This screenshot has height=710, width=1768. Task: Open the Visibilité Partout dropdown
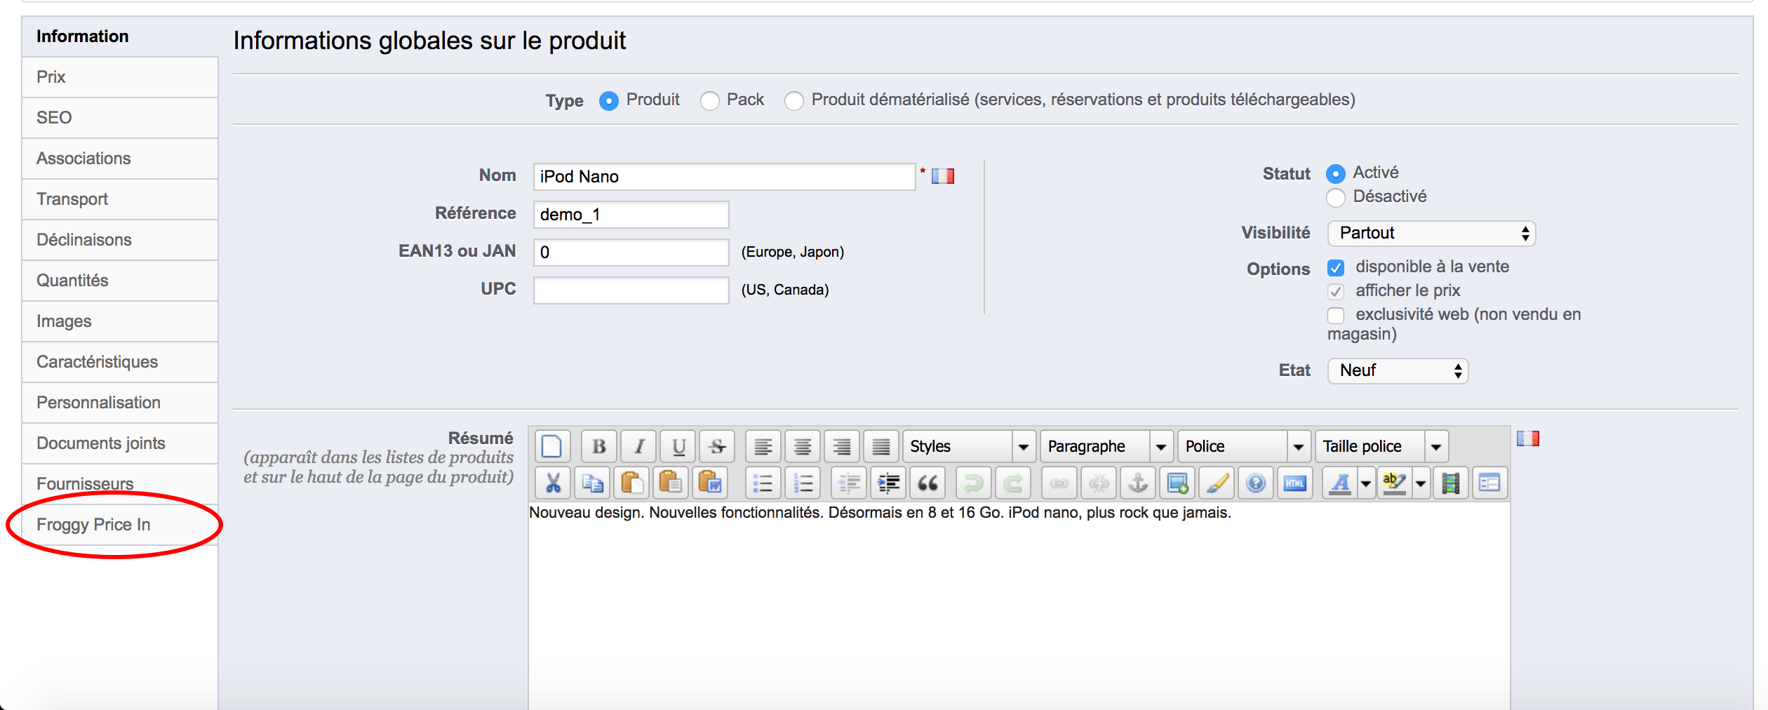click(1431, 233)
